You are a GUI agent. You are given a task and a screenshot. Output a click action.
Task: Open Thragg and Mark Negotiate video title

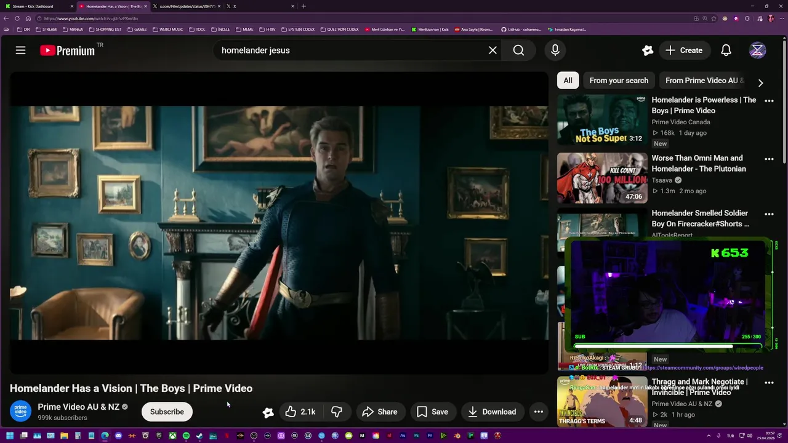click(699, 387)
